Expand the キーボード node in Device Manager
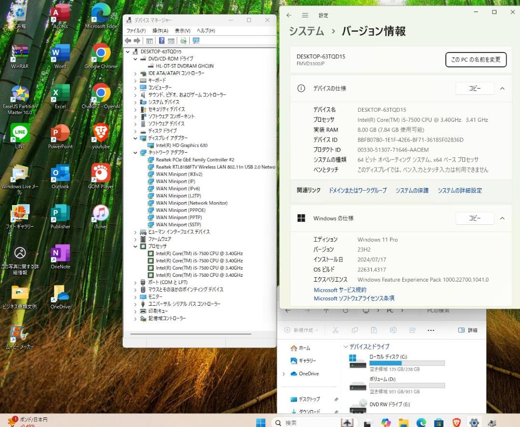 (135, 80)
